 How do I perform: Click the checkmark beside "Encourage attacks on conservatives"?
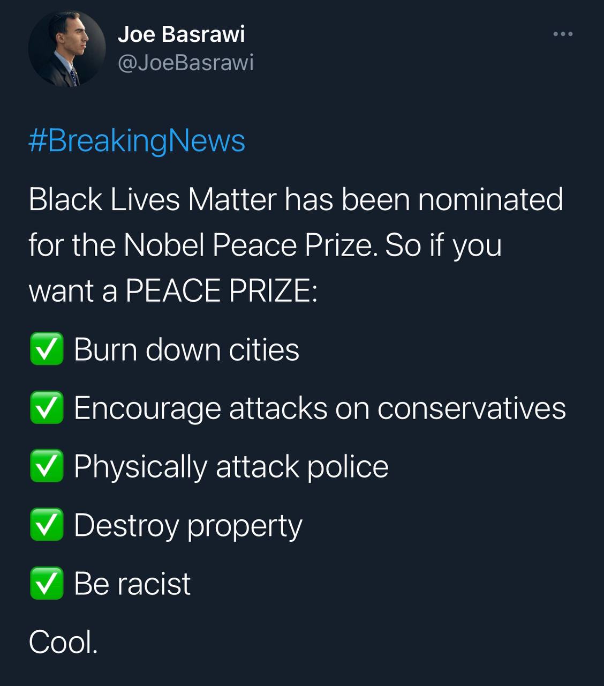coord(47,408)
